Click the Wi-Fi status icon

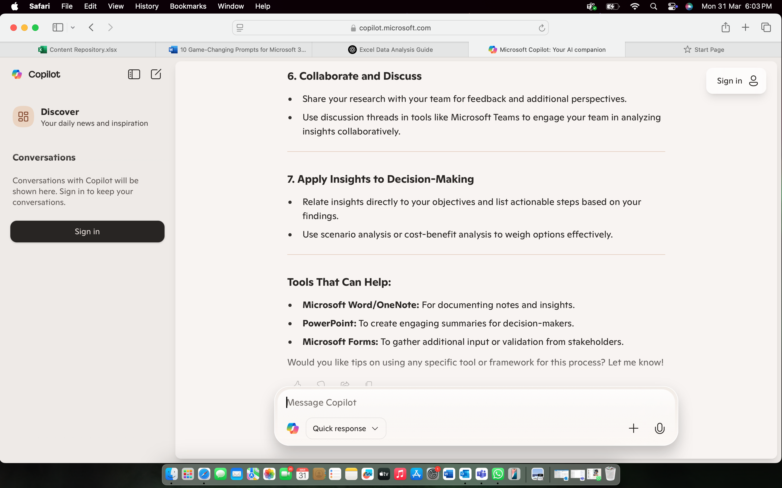coord(635,7)
